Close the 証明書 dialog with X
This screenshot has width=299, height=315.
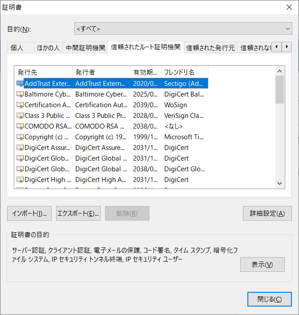coord(289,7)
